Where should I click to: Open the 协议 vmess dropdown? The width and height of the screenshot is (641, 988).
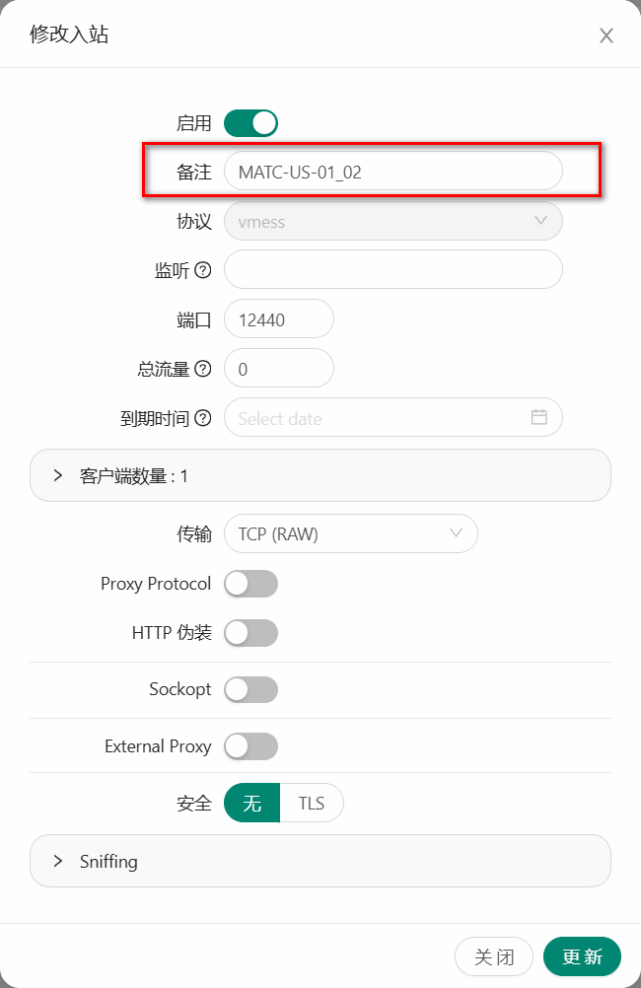pyautogui.click(x=392, y=221)
